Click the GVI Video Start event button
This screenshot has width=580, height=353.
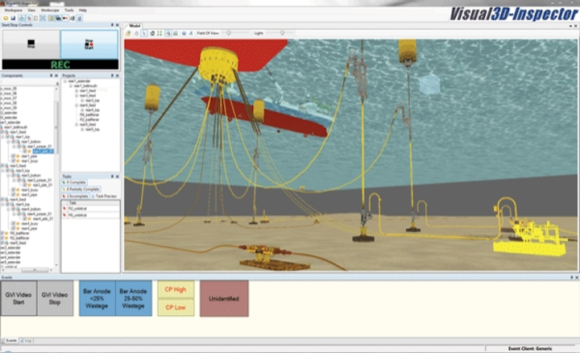[x=19, y=298]
